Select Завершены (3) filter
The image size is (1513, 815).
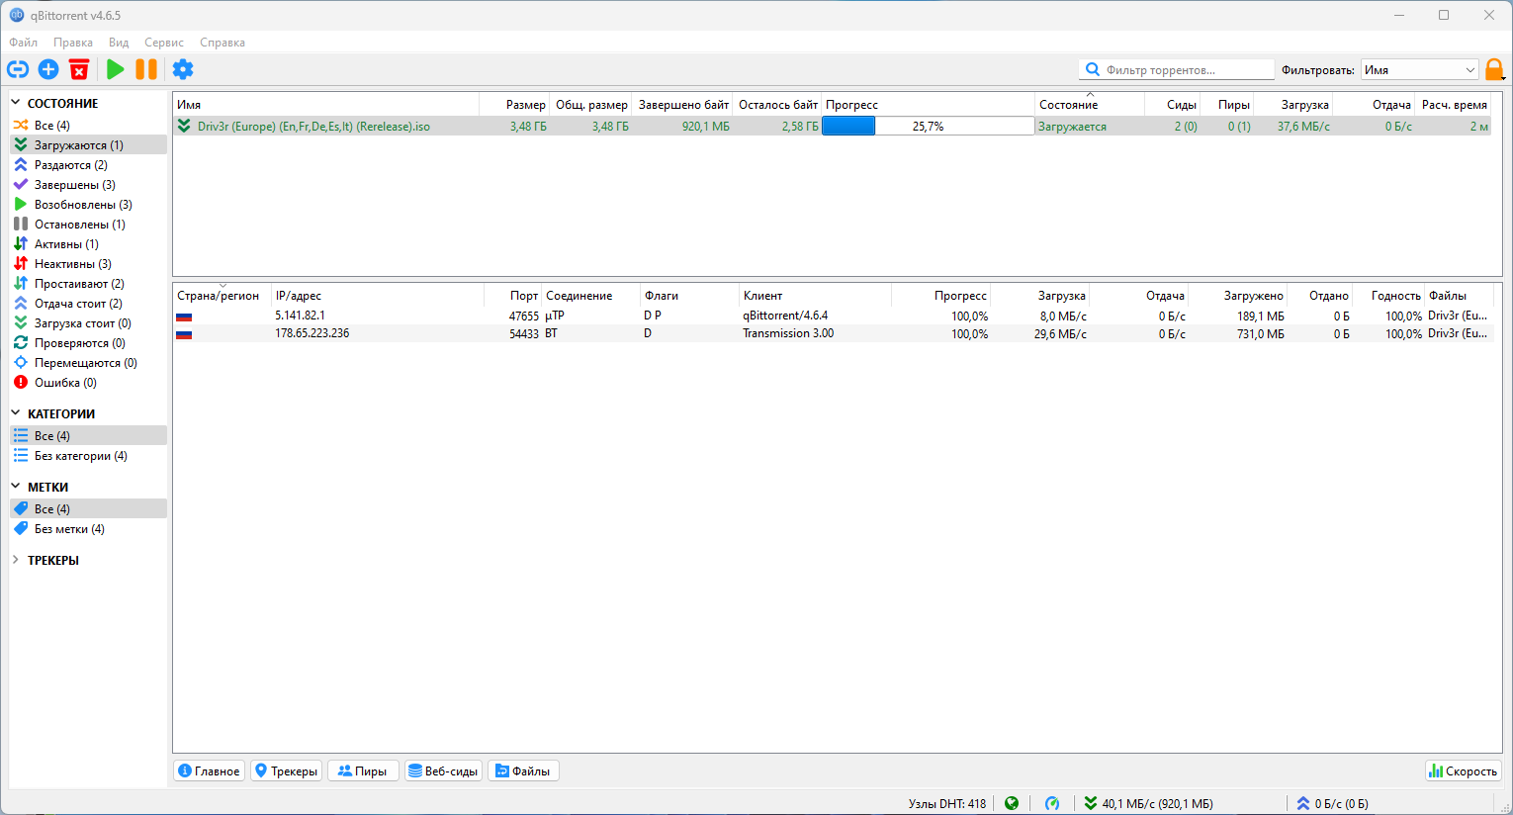click(x=88, y=185)
